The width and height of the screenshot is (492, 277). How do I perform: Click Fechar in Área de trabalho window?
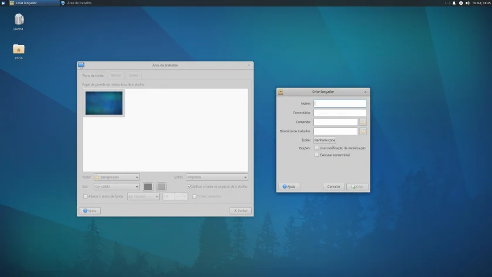coord(241,211)
